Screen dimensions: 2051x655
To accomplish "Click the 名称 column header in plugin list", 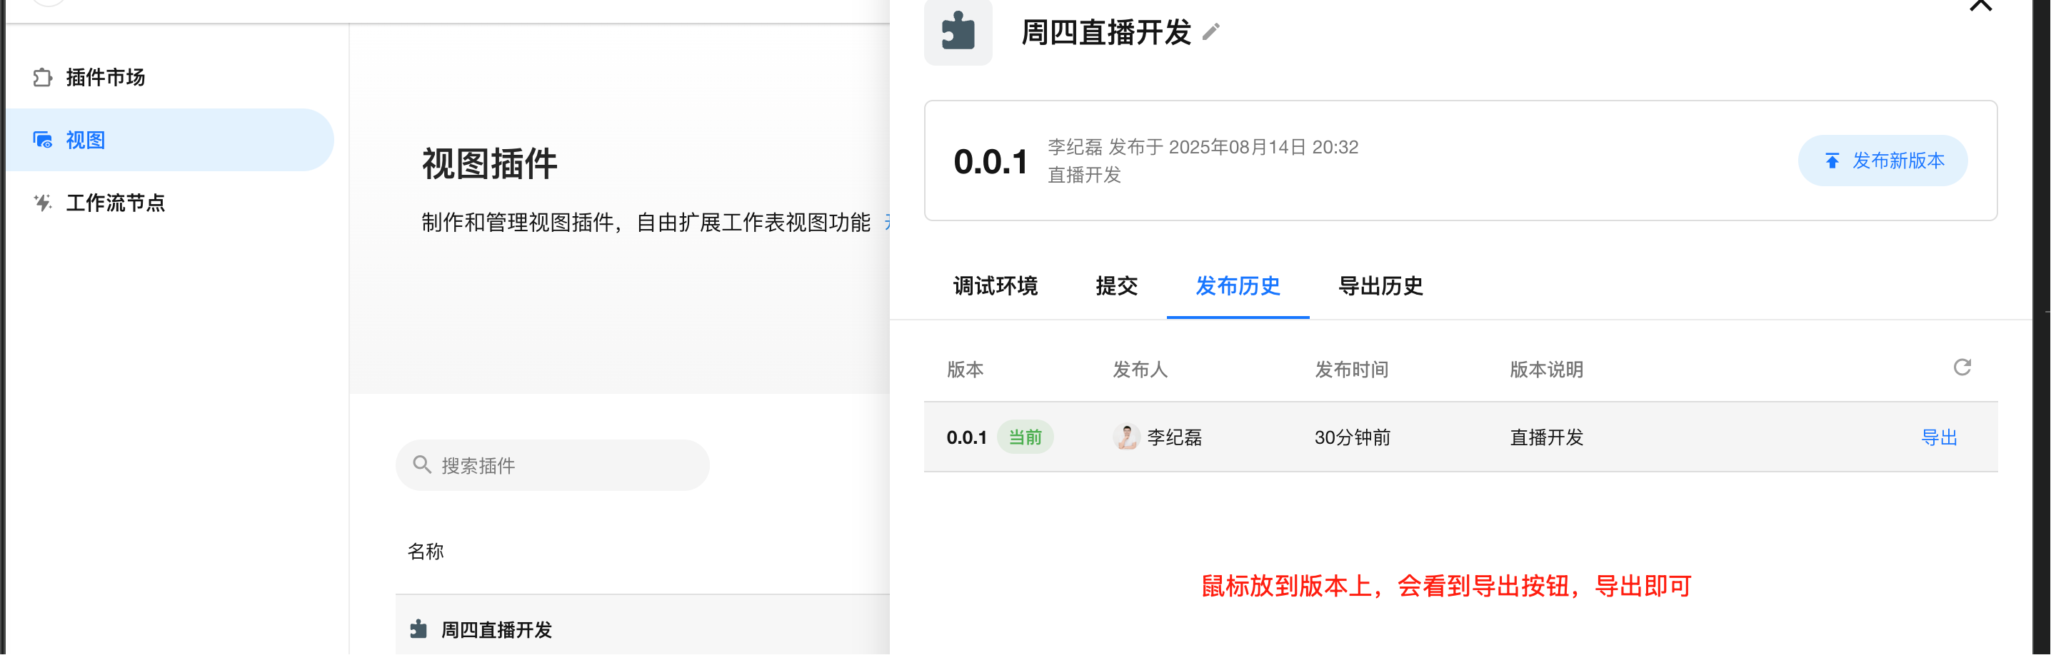I will coord(426,552).
